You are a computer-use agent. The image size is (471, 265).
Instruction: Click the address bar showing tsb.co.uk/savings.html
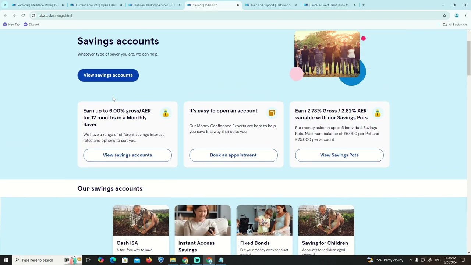pos(235,15)
